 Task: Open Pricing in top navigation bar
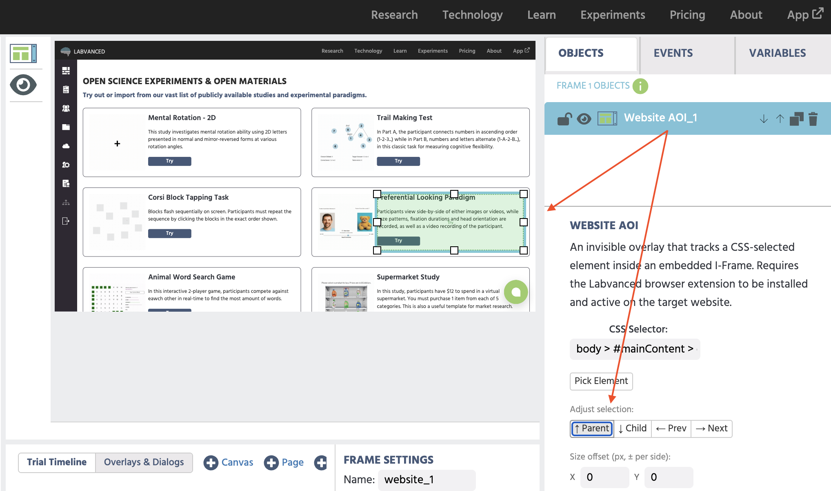687,15
